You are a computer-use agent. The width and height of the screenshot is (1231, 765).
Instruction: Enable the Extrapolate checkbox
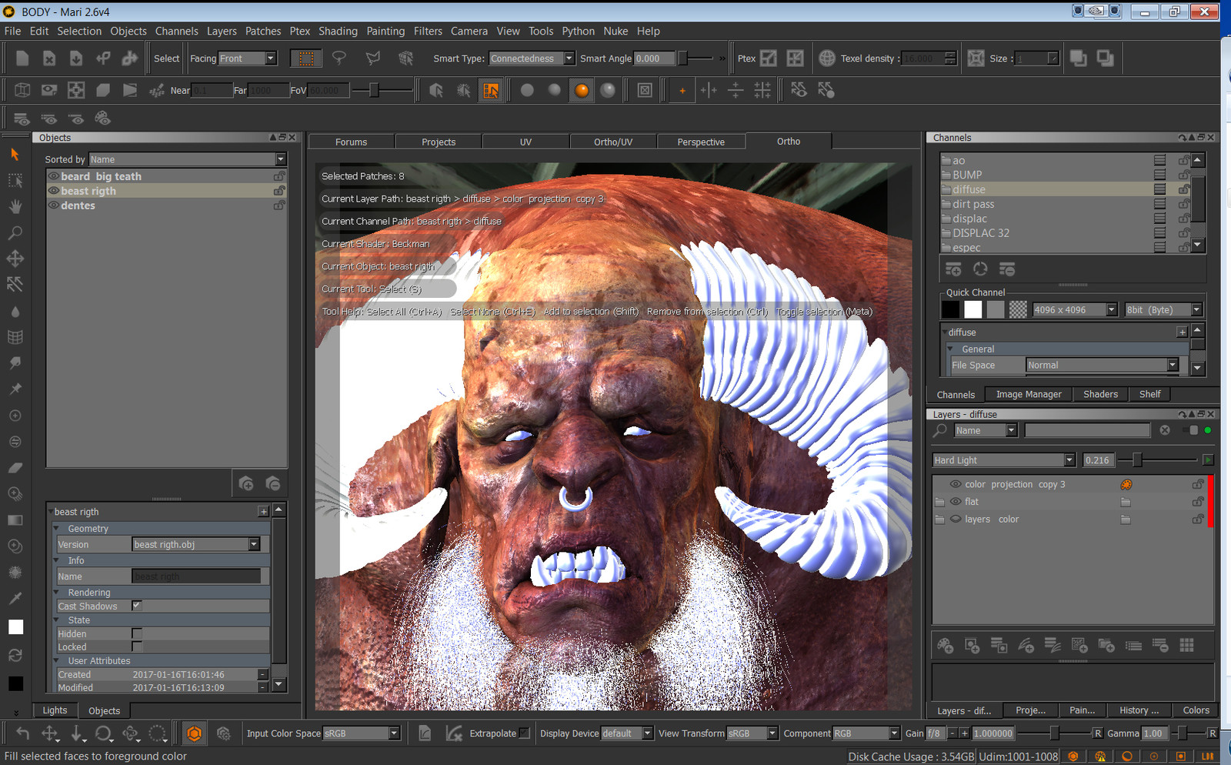[x=525, y=733]
